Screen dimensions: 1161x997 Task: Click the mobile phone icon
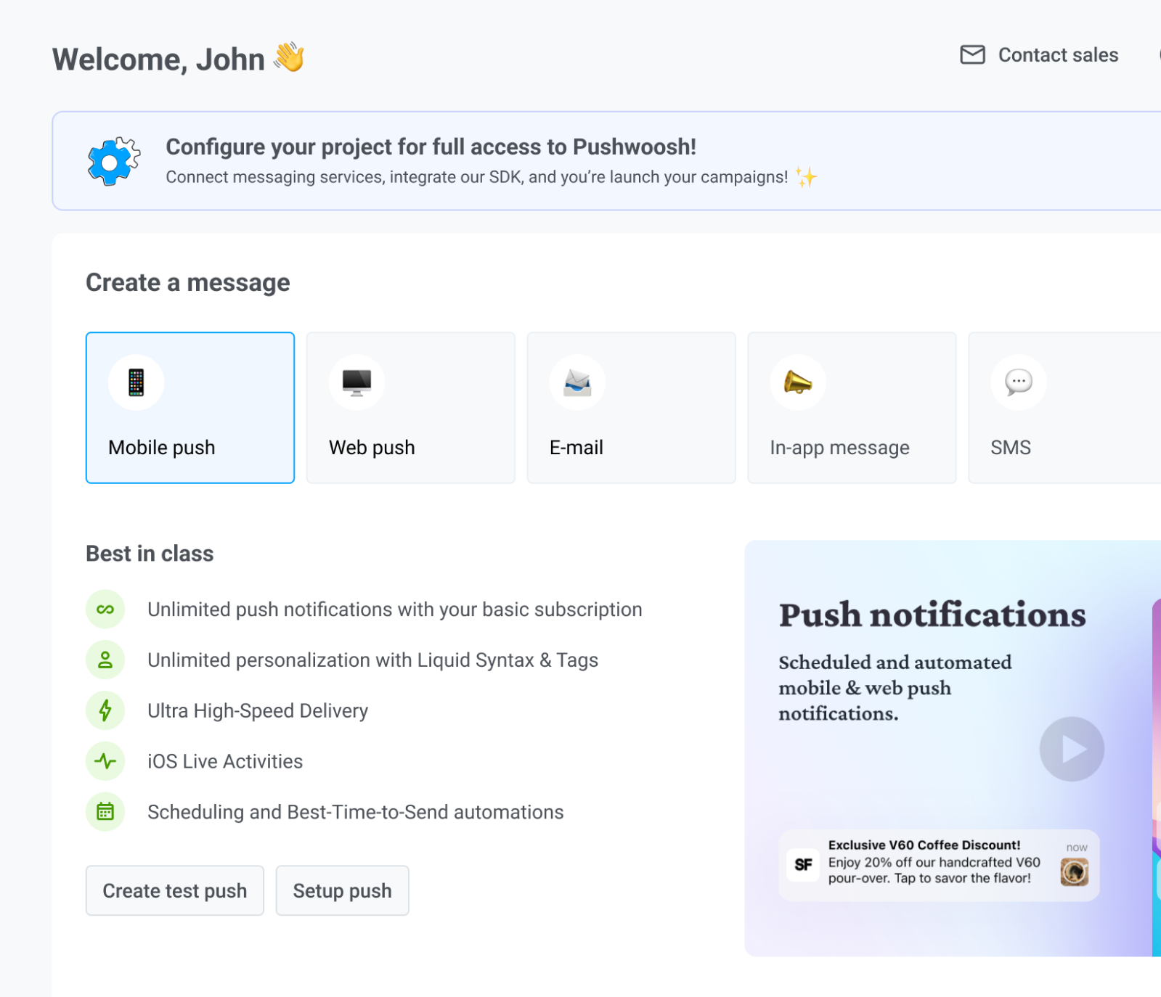(137, 382)
